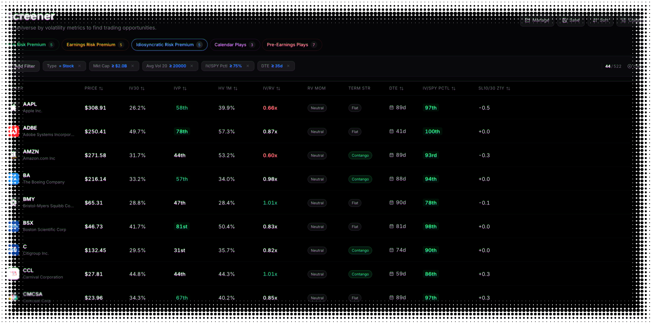Click the Boston Scientific logo icon
Screen dimensions: 653x324
[x=14, y=227]
